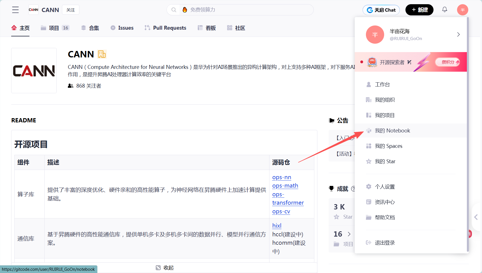Click the 3 K Star stat
This screenshot has height=273, width=482.
342,211
